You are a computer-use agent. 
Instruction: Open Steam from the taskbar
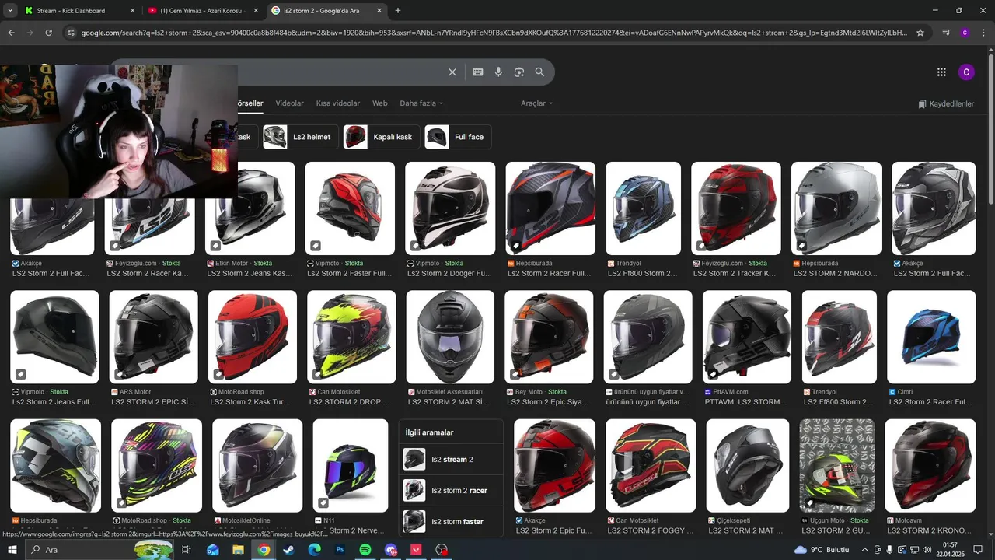pos(289,550)
